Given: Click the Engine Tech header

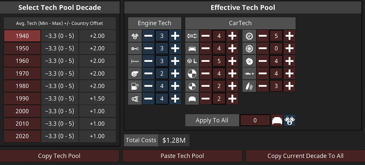Looking at the screenshot, I should [x=154, y=23].
